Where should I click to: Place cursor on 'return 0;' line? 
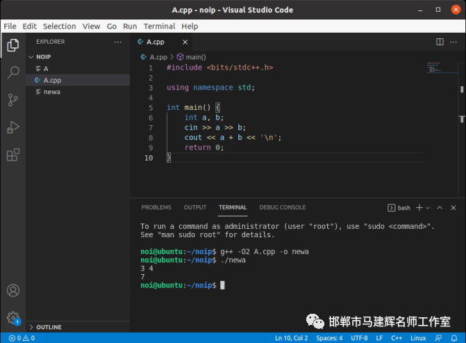click(204, 147)
